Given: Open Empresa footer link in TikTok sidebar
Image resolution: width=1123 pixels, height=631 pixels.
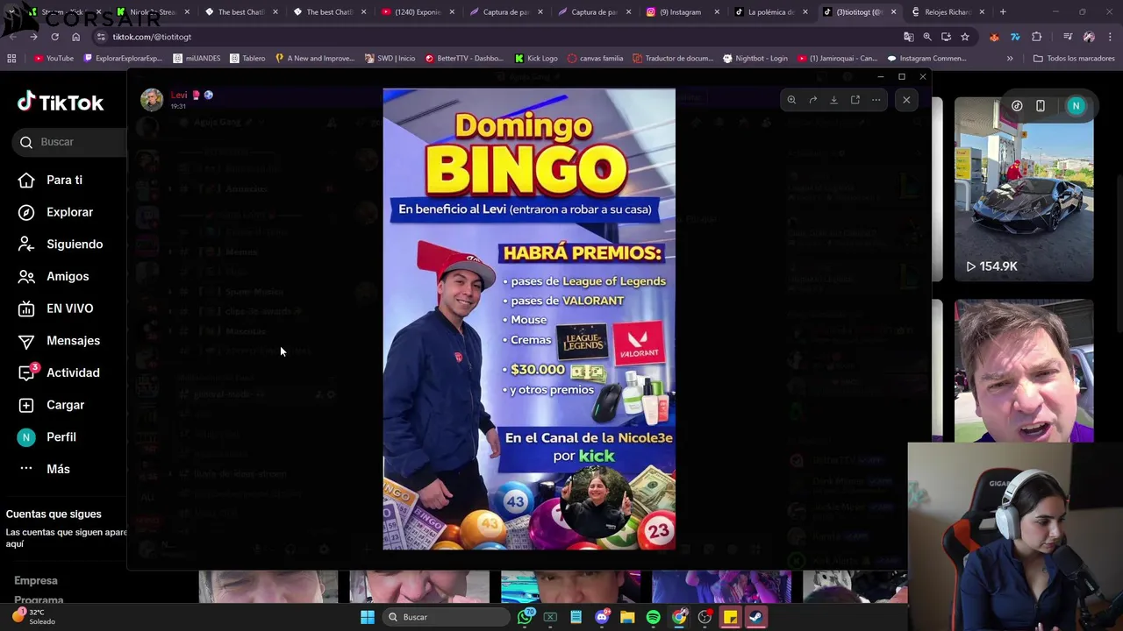Looking at the screenshot, I should (x=35, y=580).
